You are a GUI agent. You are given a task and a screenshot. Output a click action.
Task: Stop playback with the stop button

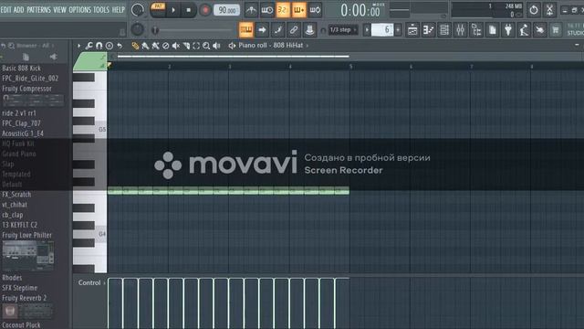[x=189, y=10]
